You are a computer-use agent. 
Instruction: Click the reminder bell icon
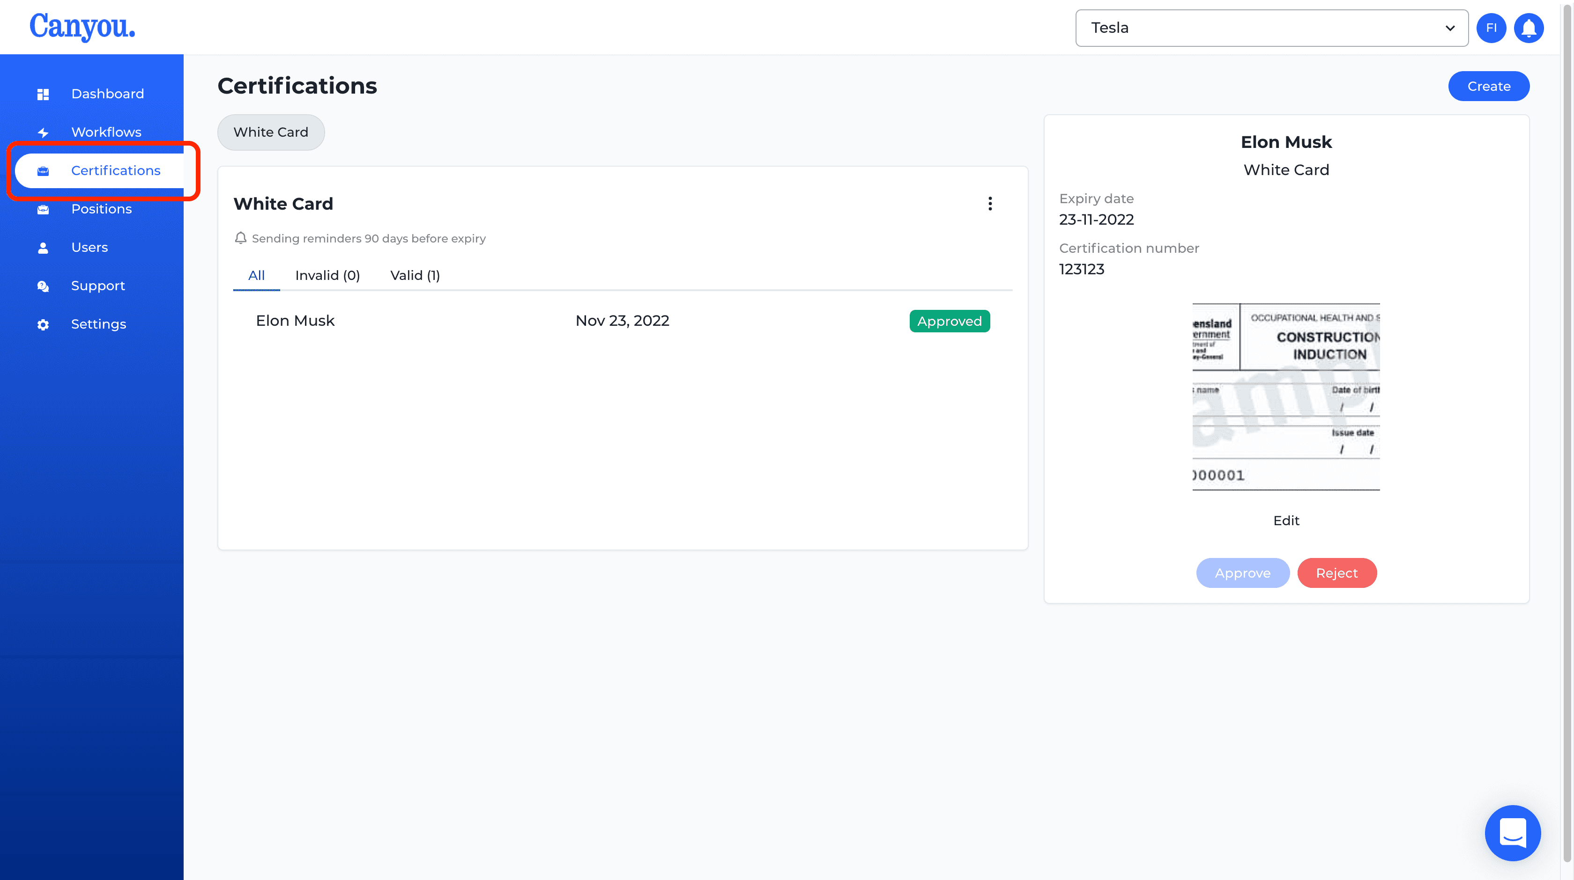click(241, 238)
